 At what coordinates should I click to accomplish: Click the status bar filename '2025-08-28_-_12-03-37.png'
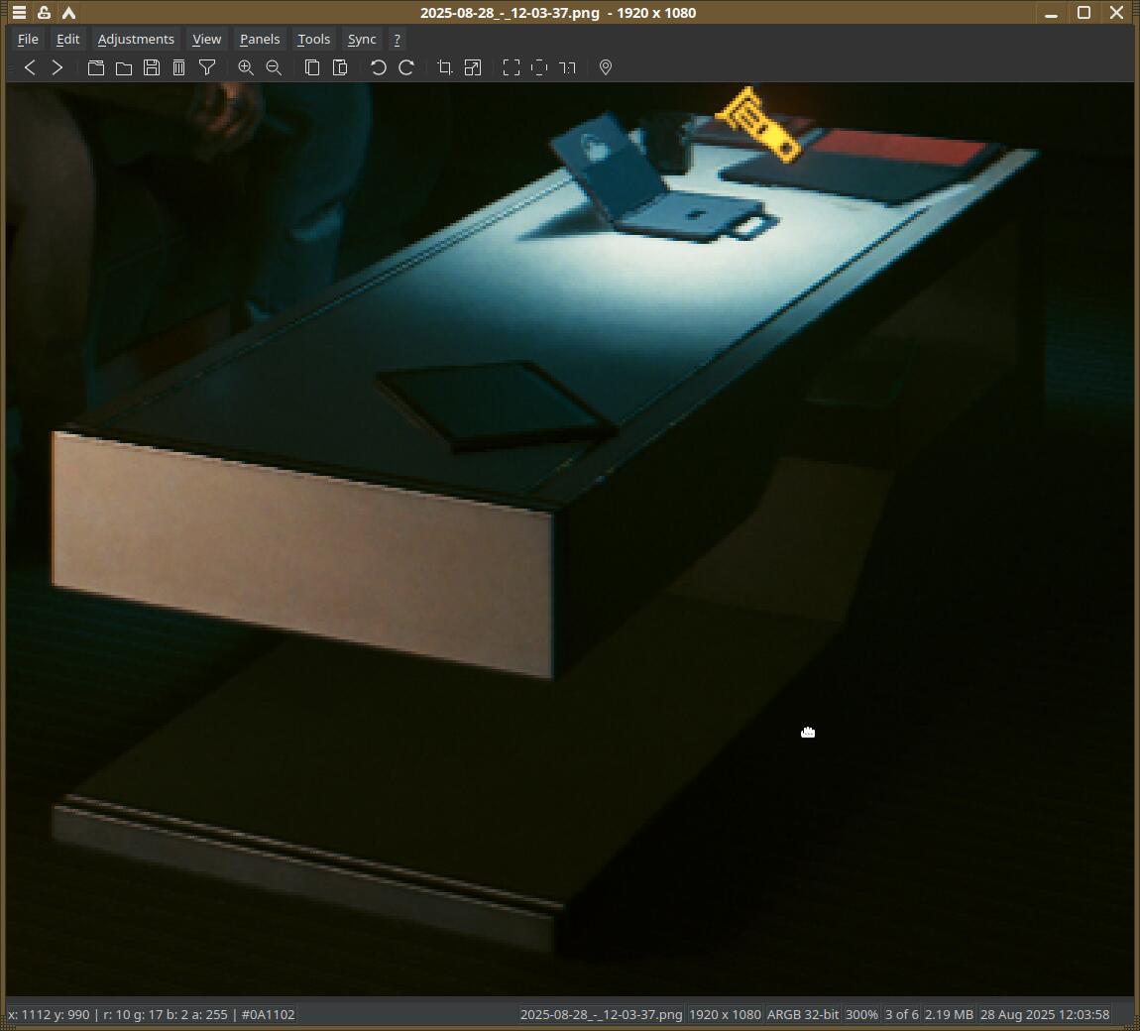coord(602,1014)
